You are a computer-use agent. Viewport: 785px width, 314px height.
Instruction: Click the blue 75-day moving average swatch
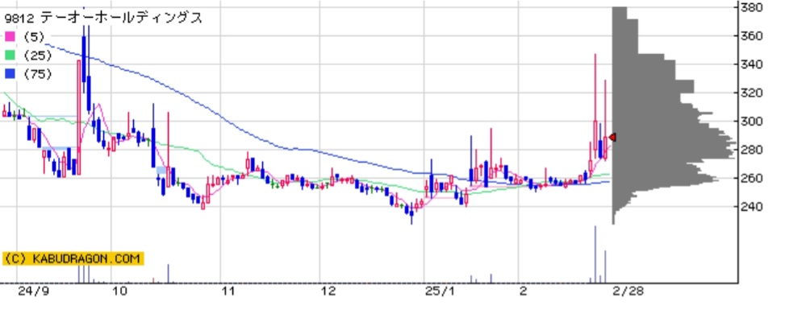tap(10, 74)
